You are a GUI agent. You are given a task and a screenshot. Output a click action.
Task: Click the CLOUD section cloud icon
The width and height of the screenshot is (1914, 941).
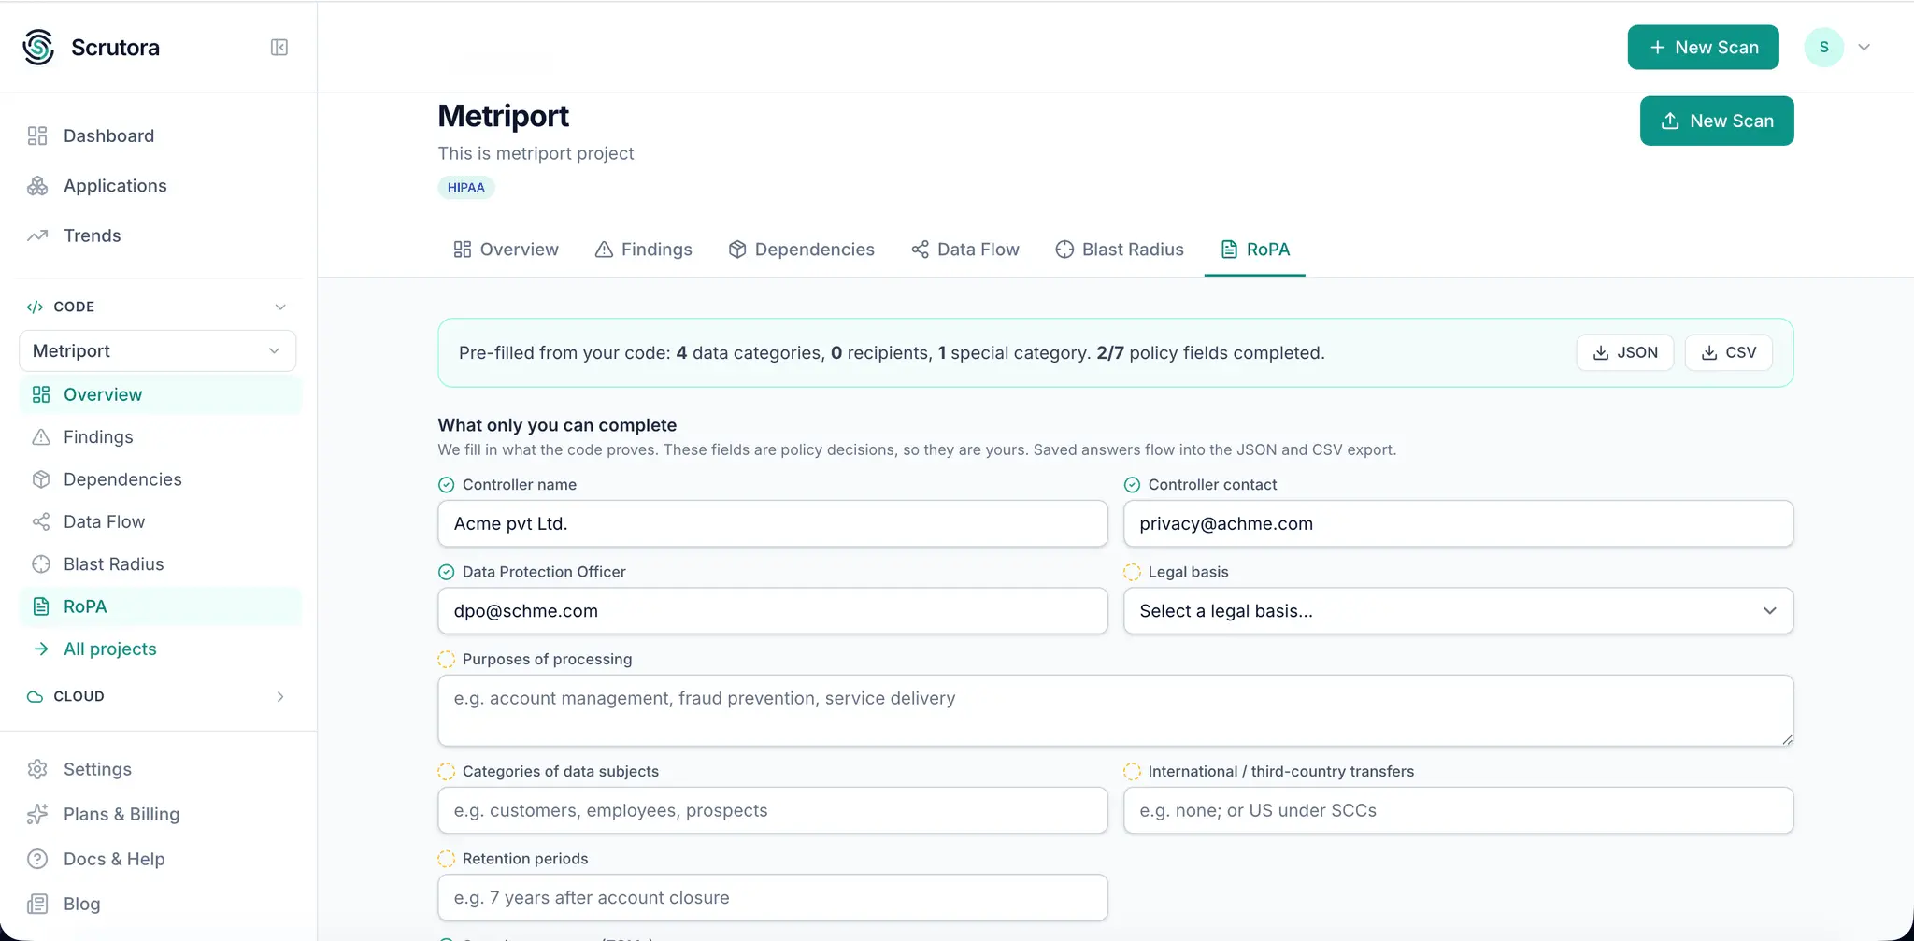point(35,696)
